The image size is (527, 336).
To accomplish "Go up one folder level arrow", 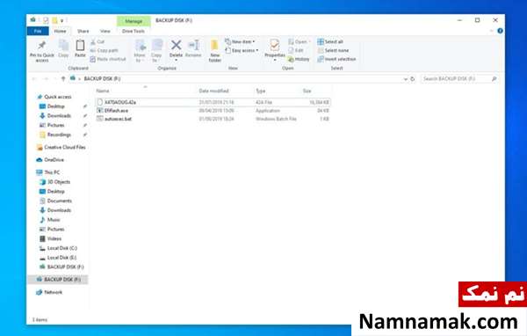I will 63,78.
